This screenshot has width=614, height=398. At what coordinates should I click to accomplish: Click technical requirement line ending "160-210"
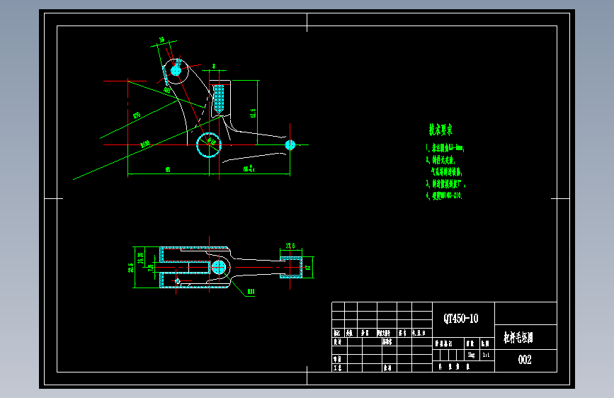[444, 195]
